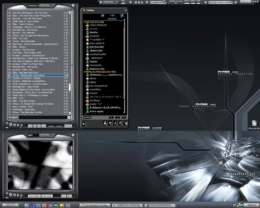This screenshot has width=260, height=208.
Task: Select 'Red Hot Chili Peppers - By The Way'
Action: pos(38,13)
